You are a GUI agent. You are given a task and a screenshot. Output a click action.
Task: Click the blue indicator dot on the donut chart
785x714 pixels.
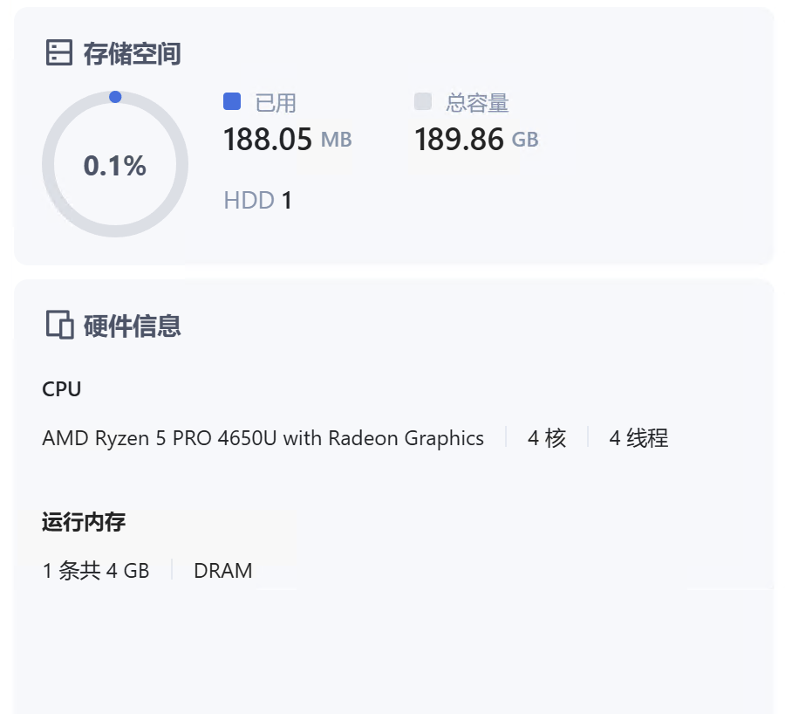tap(116, 97)
